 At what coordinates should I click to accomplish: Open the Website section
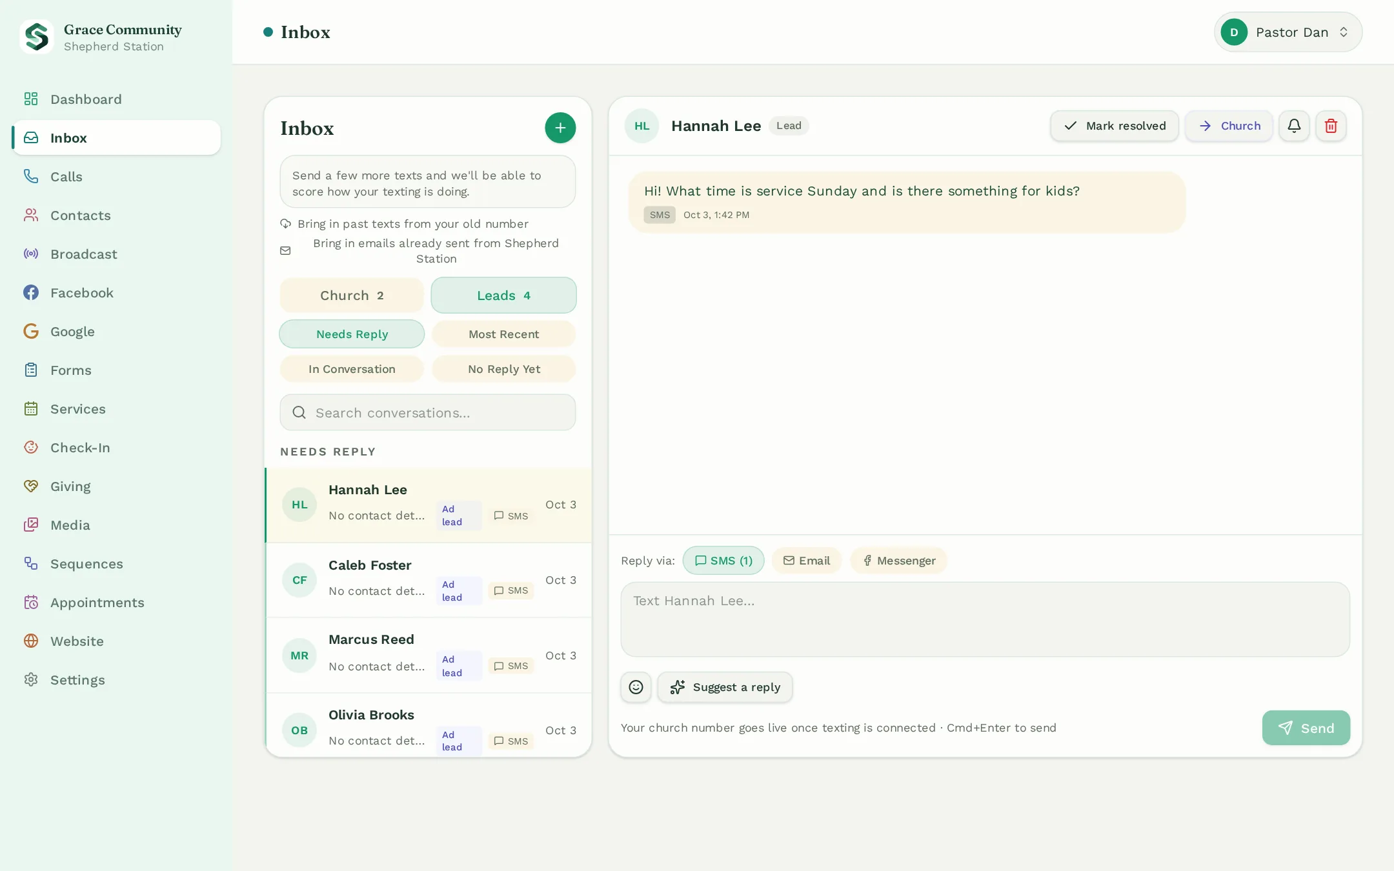(116, 641)
